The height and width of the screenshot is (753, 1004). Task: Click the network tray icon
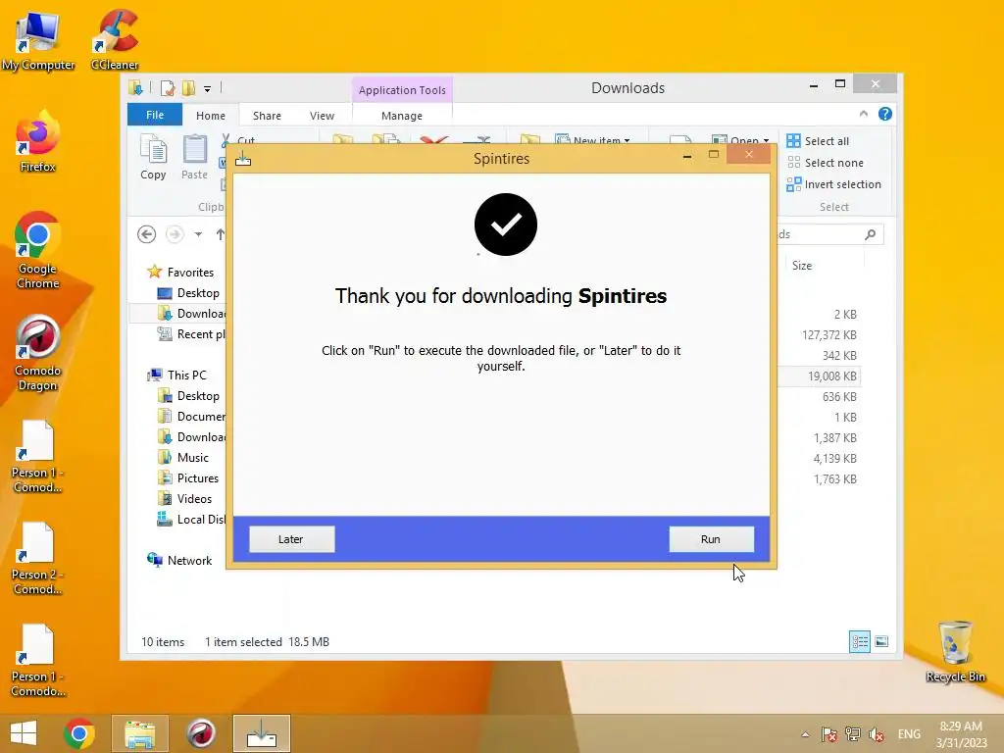click(852, 734)
